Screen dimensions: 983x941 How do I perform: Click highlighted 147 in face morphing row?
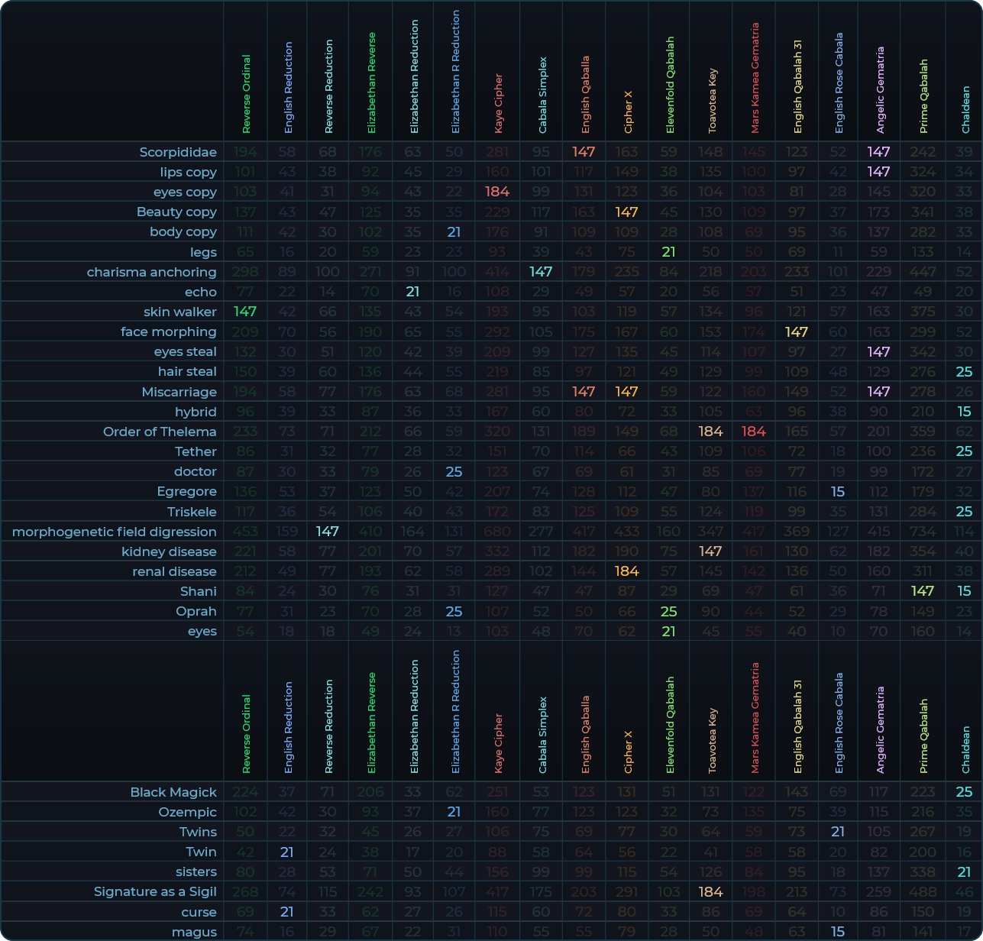(x=797, y=331)
